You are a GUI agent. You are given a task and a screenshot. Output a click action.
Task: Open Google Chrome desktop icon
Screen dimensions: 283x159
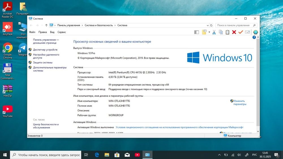point(8,51)
